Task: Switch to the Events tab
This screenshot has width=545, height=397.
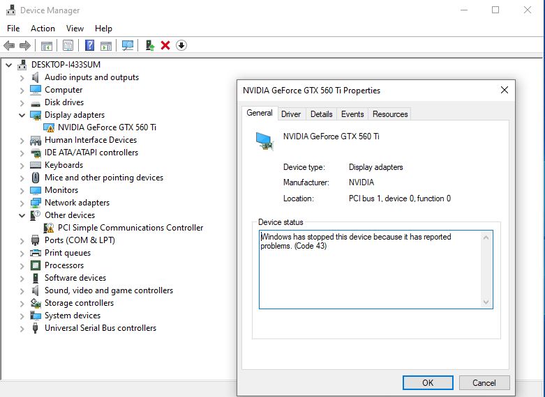Action: pos(352,114)
